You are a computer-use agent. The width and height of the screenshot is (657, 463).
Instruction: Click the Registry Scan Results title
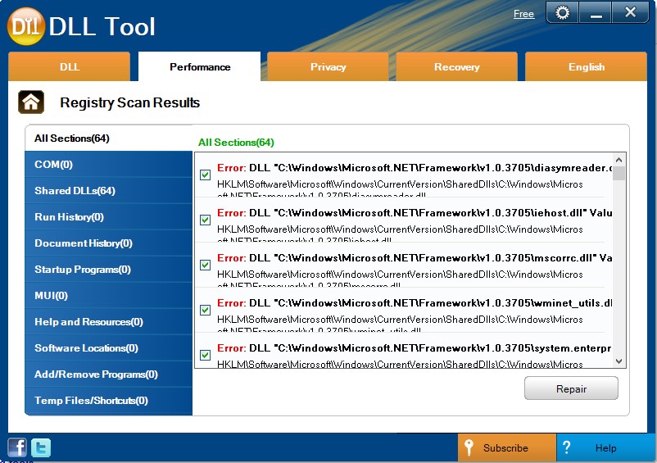(x=130, y=102)
